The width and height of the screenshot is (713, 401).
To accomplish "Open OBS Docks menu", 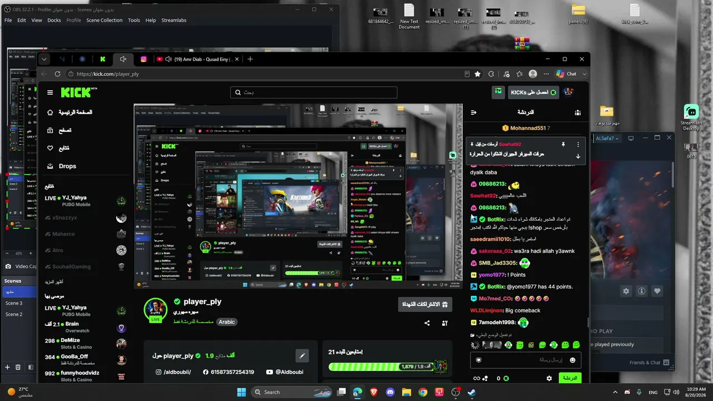I will coord(54,20).
